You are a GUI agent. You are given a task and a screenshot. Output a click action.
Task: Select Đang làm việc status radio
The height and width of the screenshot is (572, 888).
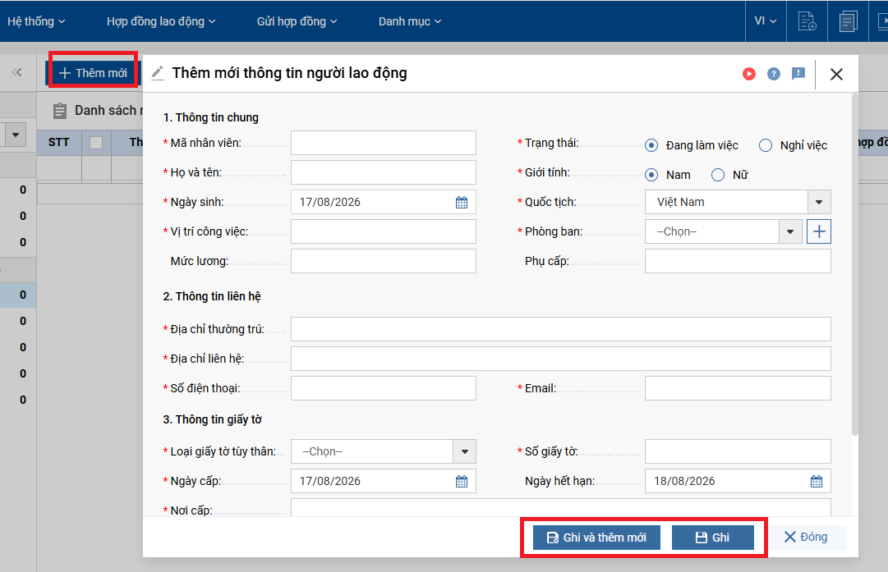pyautogui.click(x=651, y=145)
